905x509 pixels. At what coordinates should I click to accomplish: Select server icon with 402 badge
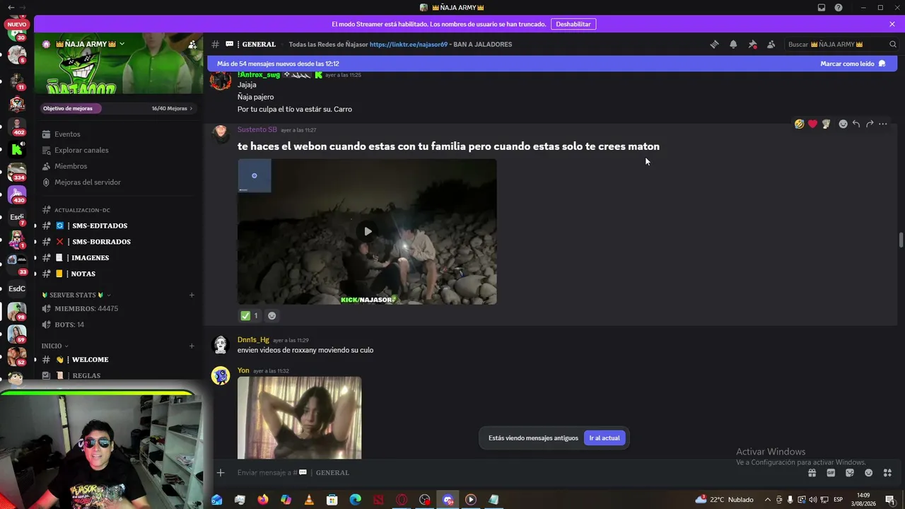coord(17,126)
